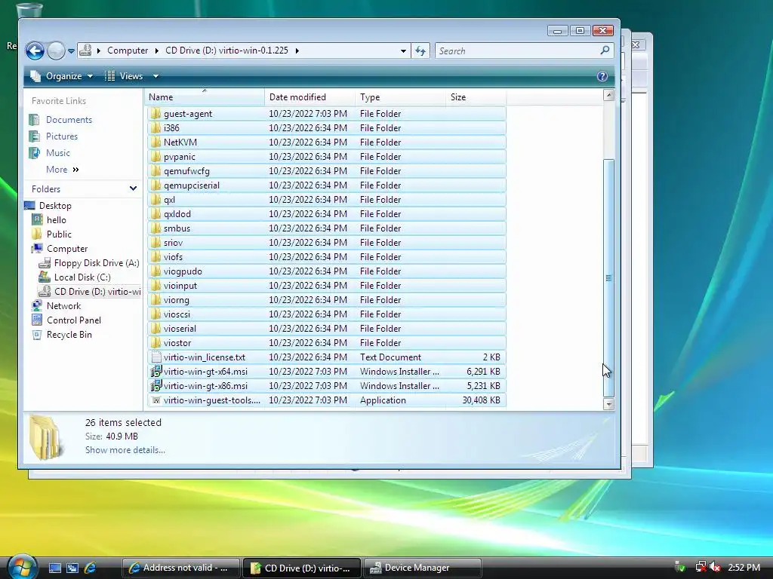This screenshot has width=773, height=579.
Task: Click the qemufwcfg folder icon
Action: click(x=156, y=171)
